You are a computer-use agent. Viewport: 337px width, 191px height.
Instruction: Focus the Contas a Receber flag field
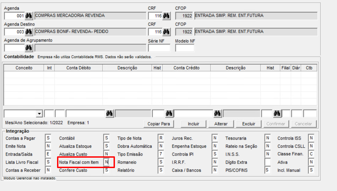(x=48, y=170)
